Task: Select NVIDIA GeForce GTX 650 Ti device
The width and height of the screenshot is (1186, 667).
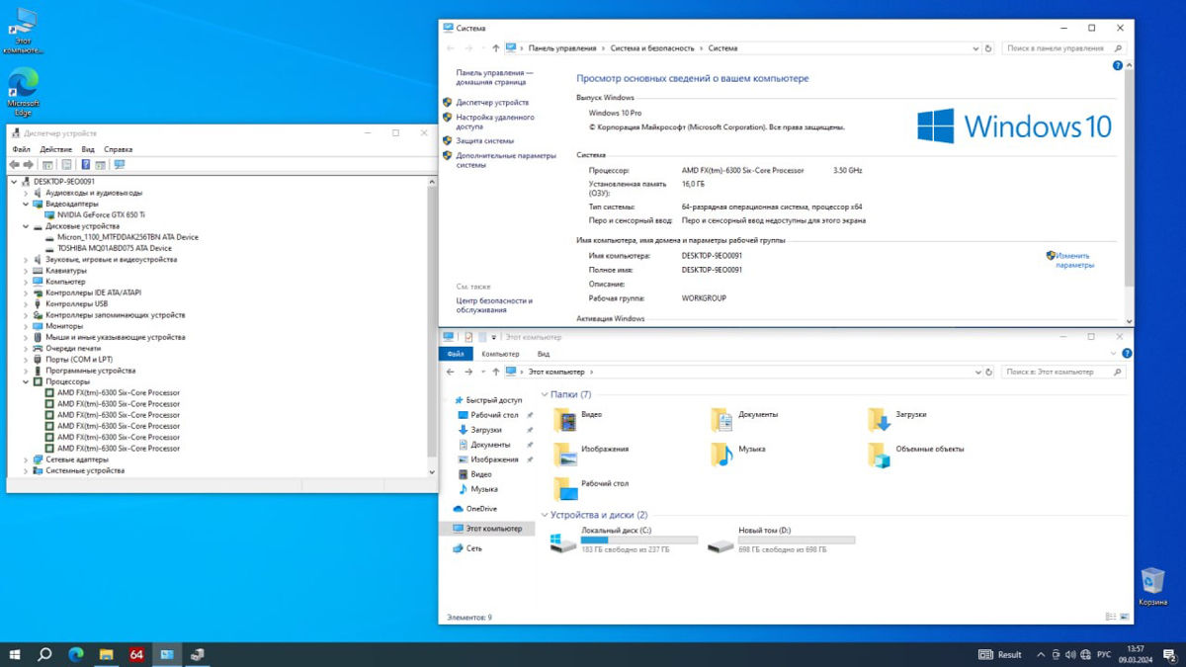Action: coord(101,214)
